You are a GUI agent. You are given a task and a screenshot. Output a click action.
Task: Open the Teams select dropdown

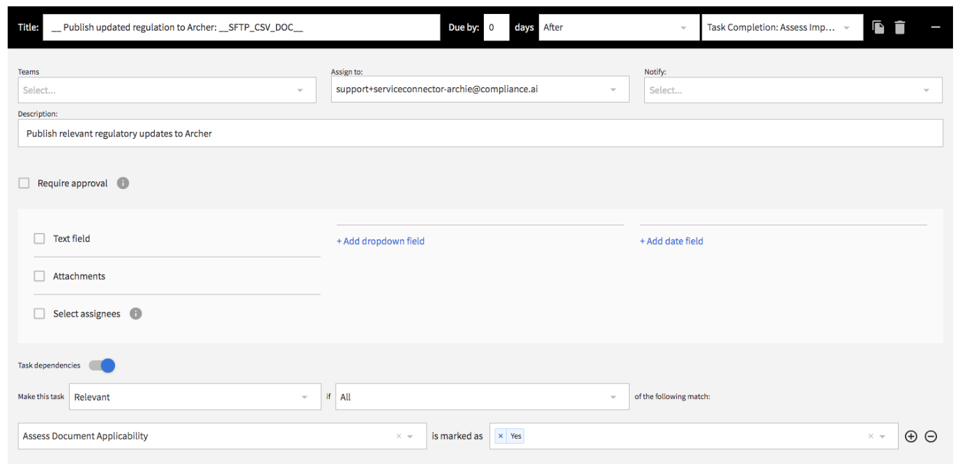pos(167,90)
